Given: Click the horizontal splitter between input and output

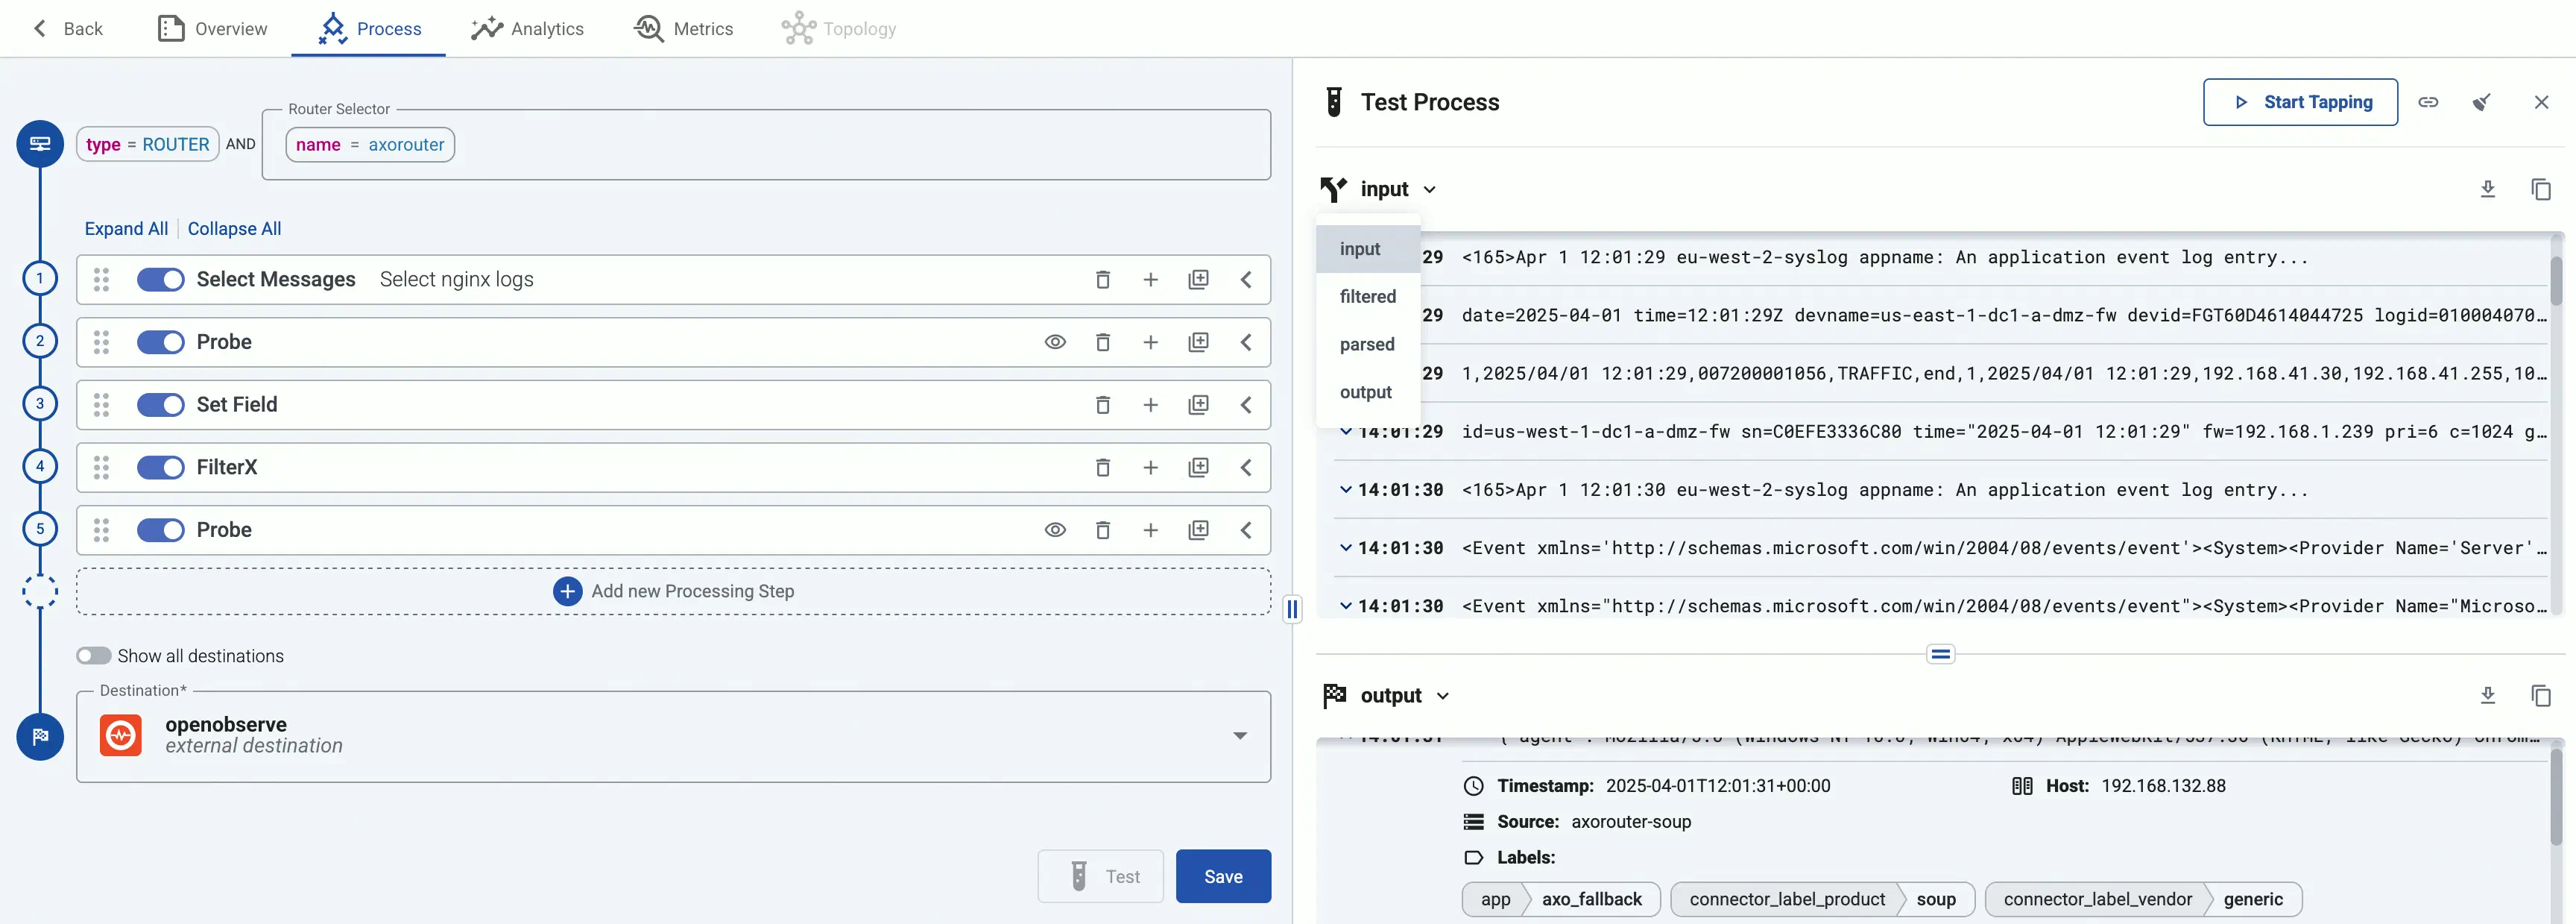Looking at the screenshot, I should [x=1940, y=655].
